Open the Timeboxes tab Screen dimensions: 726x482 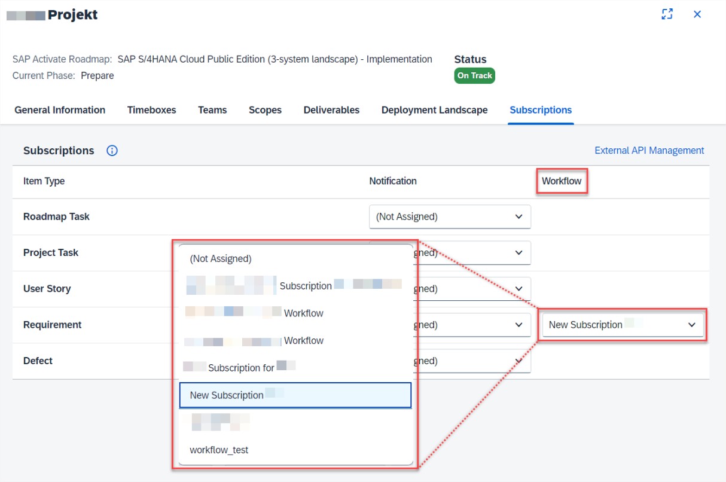coord(151,110)
